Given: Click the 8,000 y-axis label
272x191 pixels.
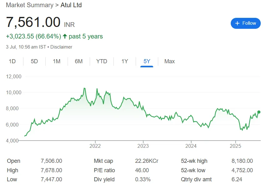Looking at the screenshot, I should pos(12,108).
